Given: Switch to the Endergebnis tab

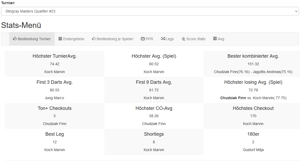Looking at the screenshot, I should (73, 39).
